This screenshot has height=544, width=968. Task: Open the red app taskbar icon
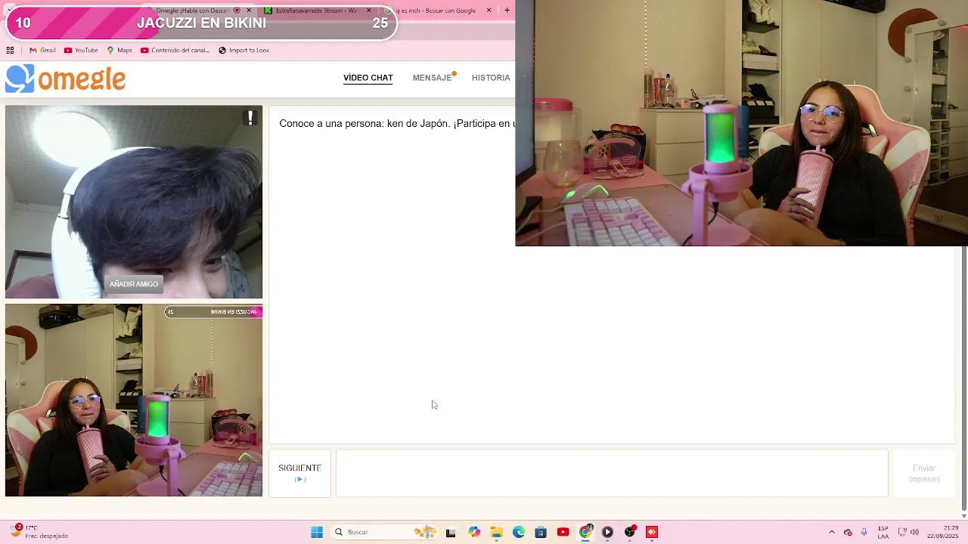coord(652,532)
